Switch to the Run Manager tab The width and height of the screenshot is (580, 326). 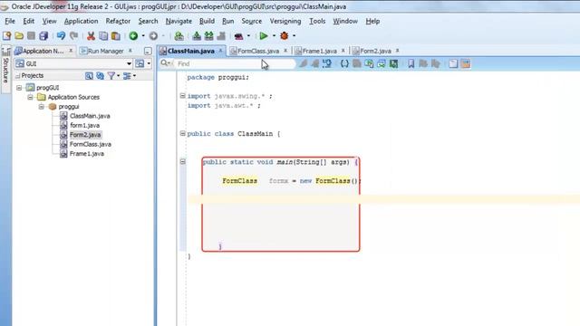pyautogui.click(x=105, y=51)
